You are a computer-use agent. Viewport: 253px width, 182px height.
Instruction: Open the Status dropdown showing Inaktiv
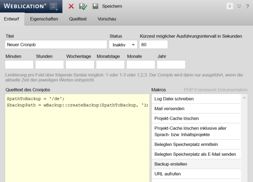tap(123, 45)
